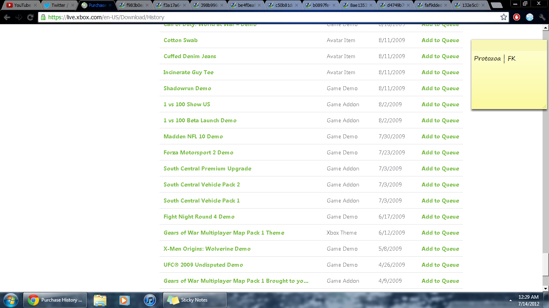Open the Cuffed Denim Jeans link
Viewport: 549px width, 308px height.
pos(190,56)
